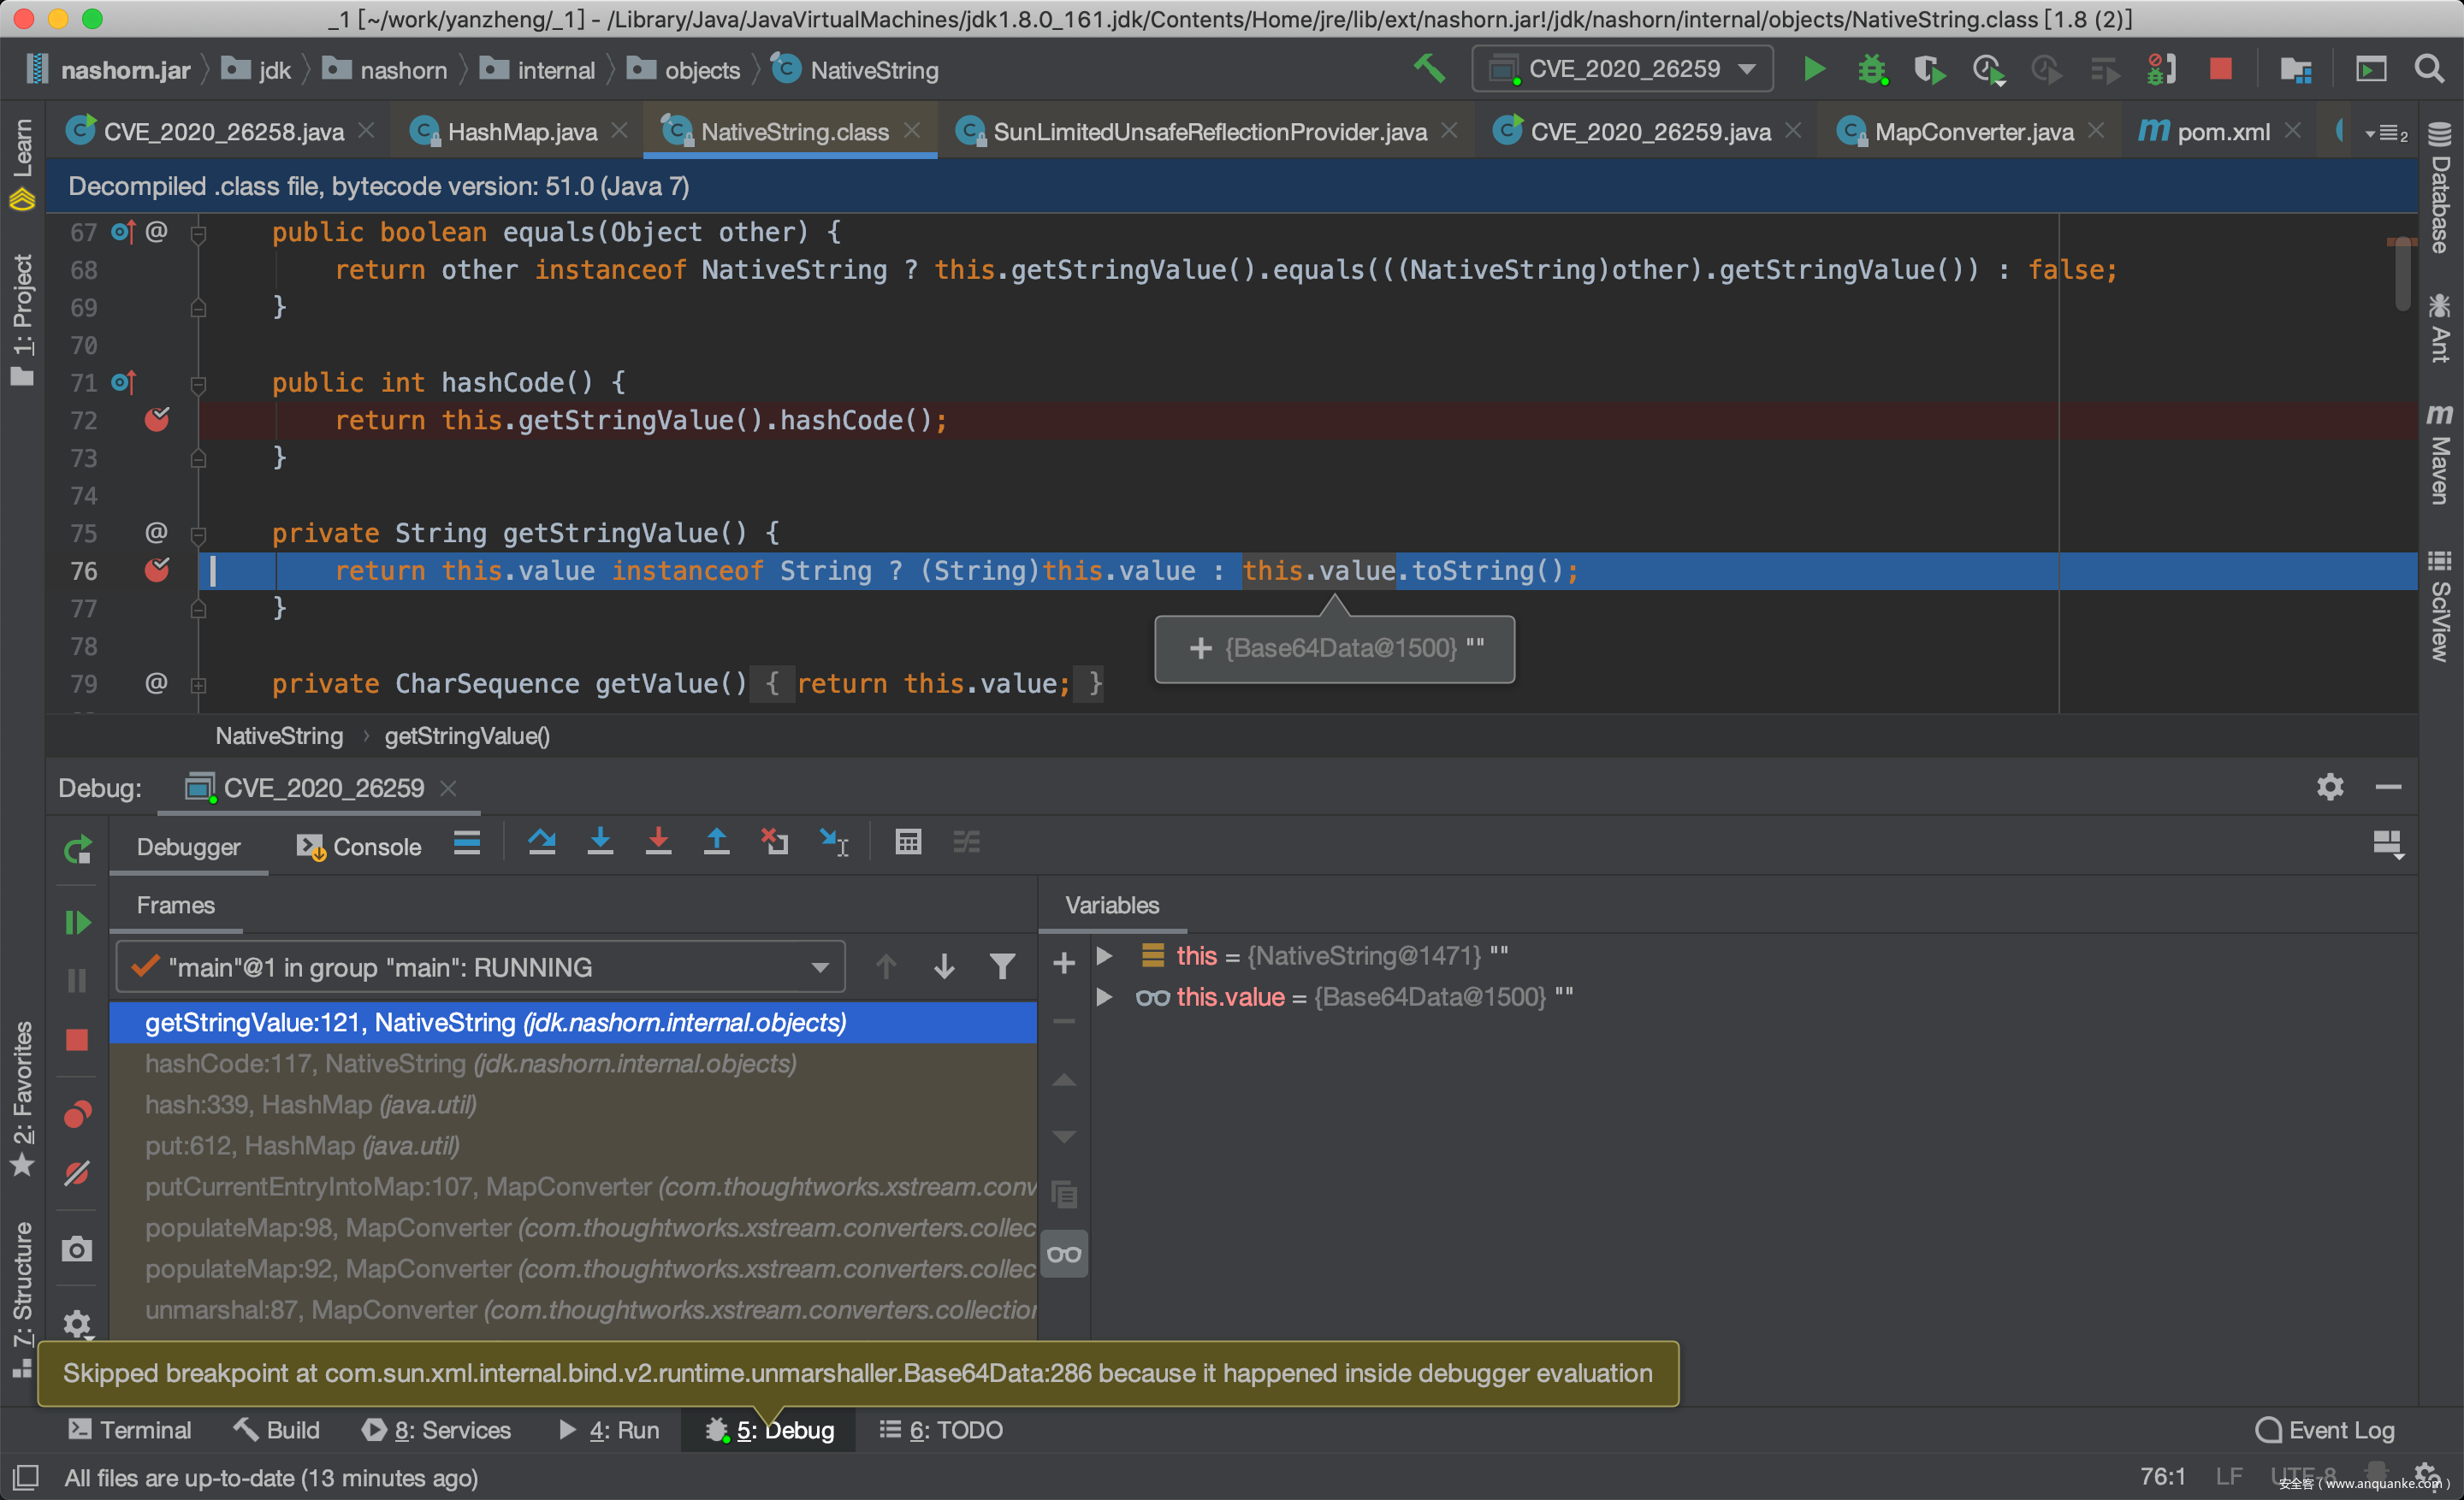Click the Step Into debugger icon
2464x1500 pixels.
tap(600, 842)
